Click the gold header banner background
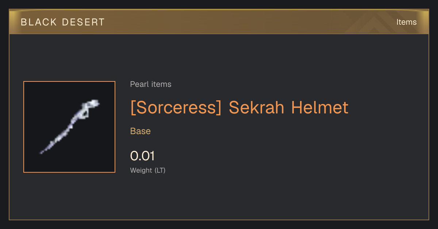The width and height of the screenshot is (438, 229). coord(219,22)
